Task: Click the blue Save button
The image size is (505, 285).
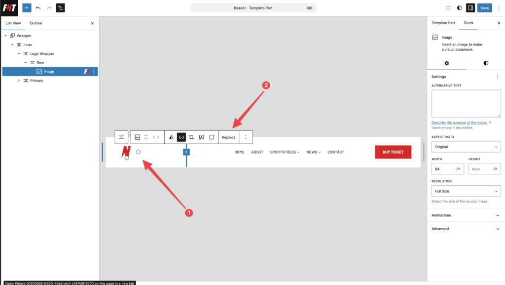Action: (485, 8)
